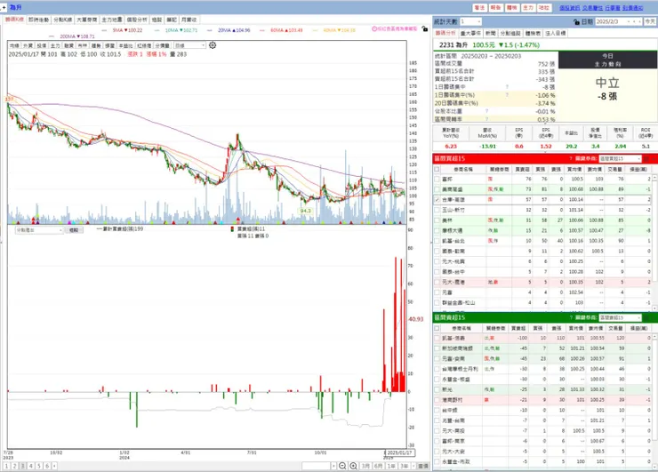Click 5MA legend line marker
The image size is (658, 472).
pyautogui.click(x=105, y=30)
